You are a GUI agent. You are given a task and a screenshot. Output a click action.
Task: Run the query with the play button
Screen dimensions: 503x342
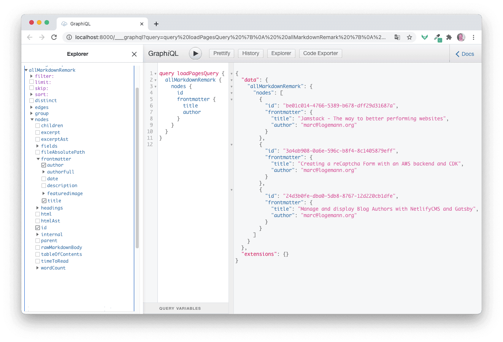[x=195, y=54]
